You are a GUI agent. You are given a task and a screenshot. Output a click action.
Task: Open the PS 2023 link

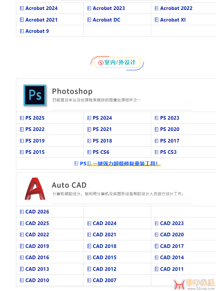click(x=169, y=118)
